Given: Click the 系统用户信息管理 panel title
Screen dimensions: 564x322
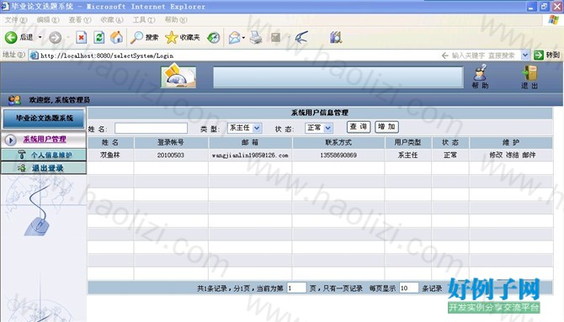Looking at the screenshot, I should 319,113.
